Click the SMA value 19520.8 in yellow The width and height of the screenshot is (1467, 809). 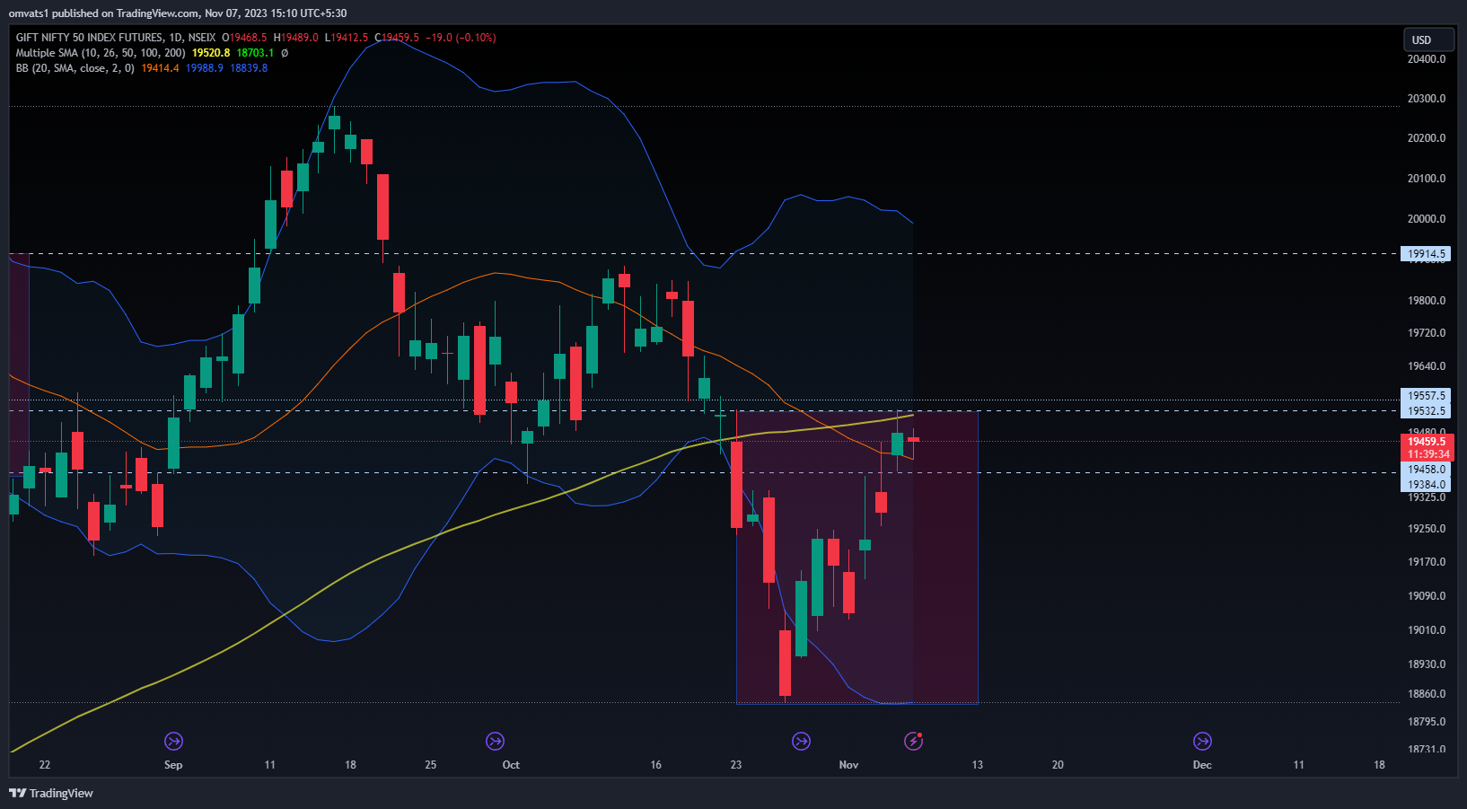click(211, 53)
